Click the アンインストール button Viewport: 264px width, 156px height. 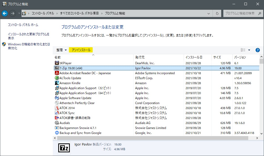point(81,50)
